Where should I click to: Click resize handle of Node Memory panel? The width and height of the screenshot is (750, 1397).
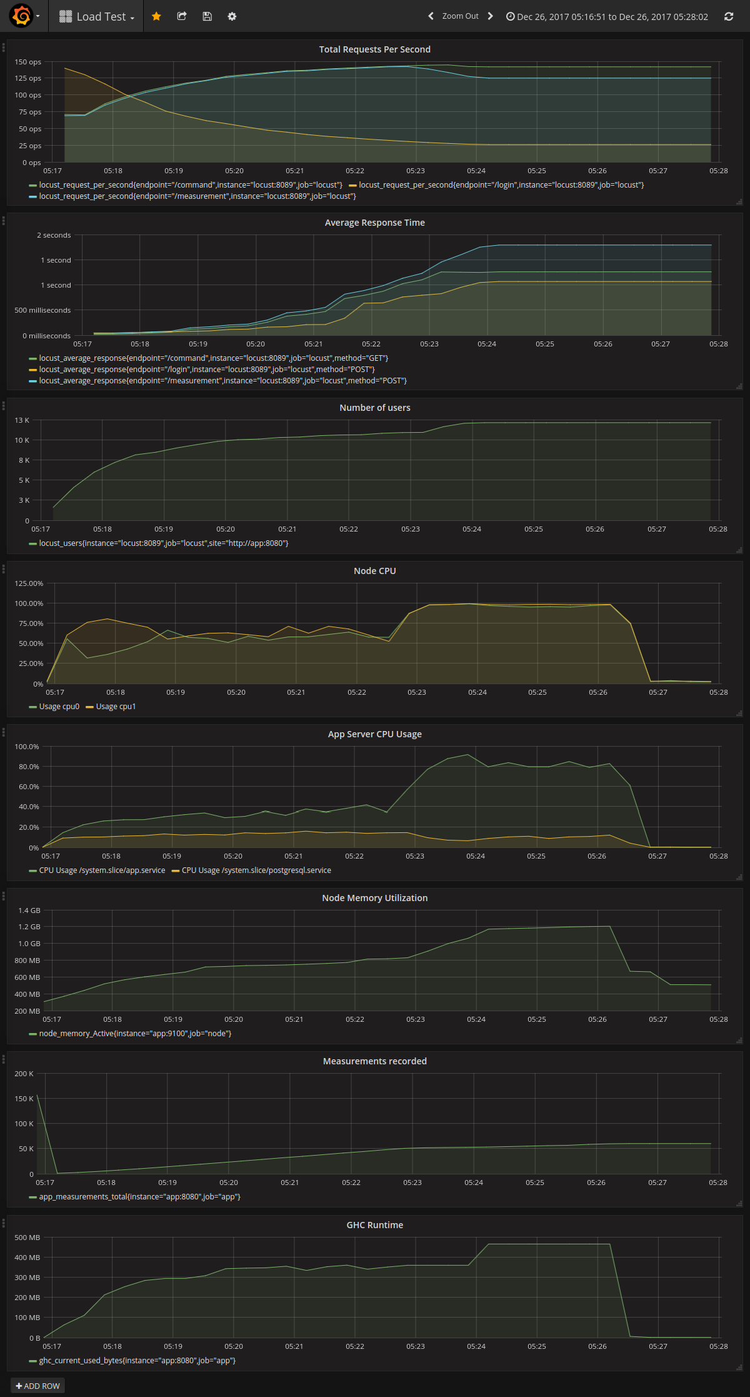click(739, 1041)
